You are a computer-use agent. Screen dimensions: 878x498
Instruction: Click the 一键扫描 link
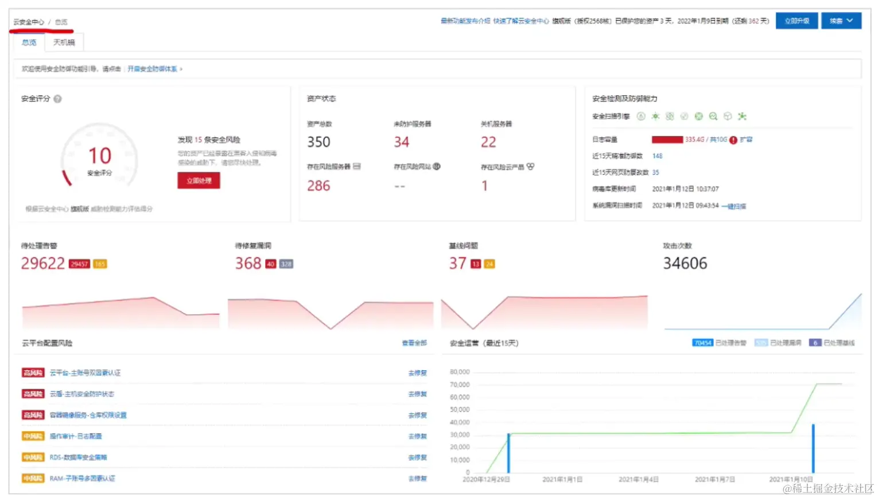(734, 206)
